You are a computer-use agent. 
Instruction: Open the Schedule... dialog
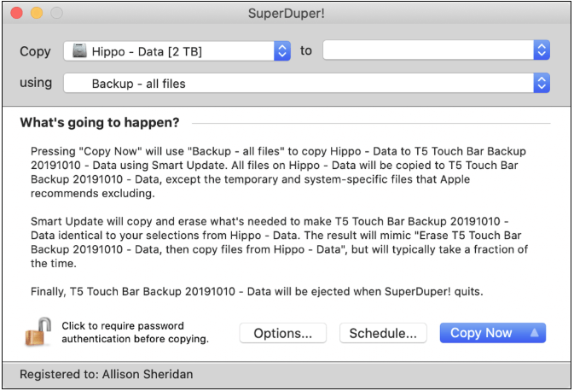point(383,333)
